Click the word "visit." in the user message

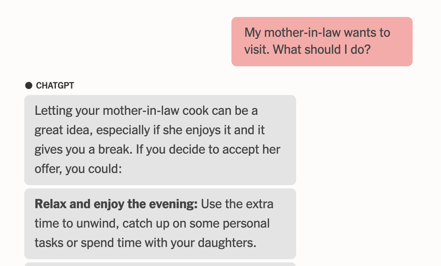click(257, 50)
